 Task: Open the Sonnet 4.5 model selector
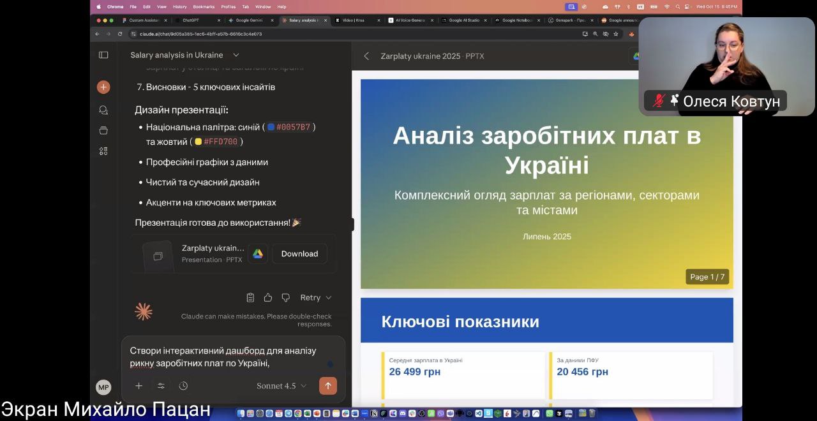click(277, 385)
